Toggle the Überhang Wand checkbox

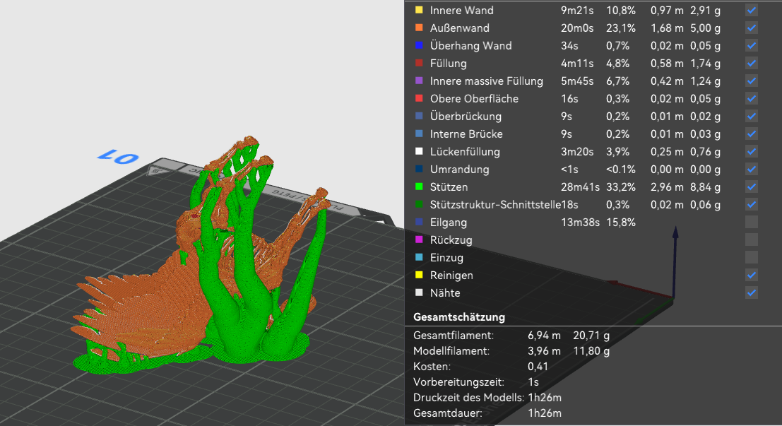pyautogui.click(x=752, y=45)
